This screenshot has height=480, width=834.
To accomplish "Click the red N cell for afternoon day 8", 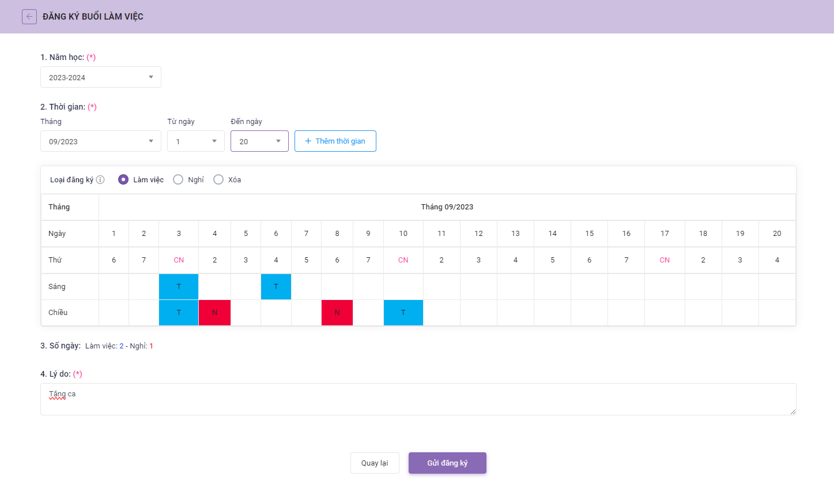I will [x=337, y=313].
